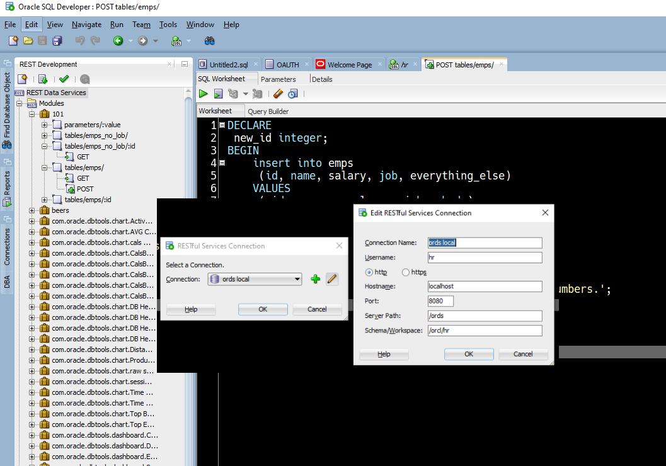
Task: Open the Navigate menu
Action: [87, 25]
